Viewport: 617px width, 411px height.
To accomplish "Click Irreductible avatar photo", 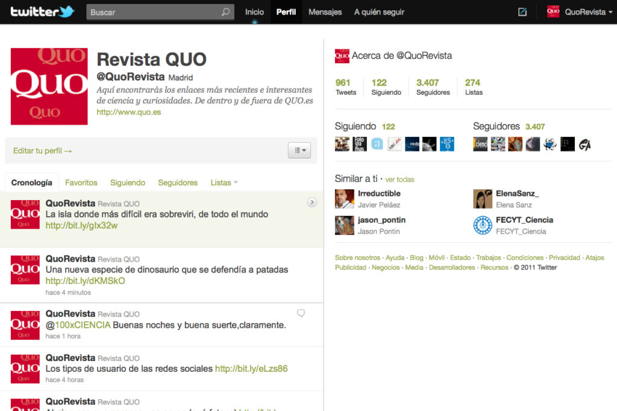I will [344, 198].
